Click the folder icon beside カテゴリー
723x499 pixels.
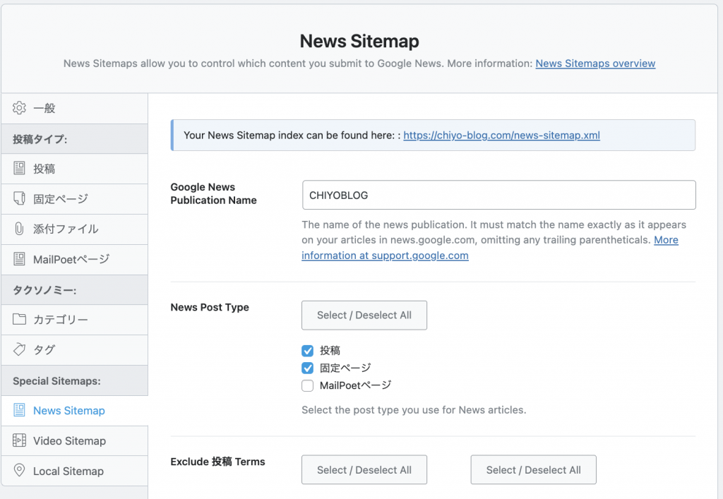19,319
